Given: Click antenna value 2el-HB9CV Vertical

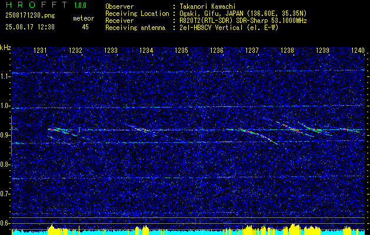Looking at the screenshot, I should point(229,28).
